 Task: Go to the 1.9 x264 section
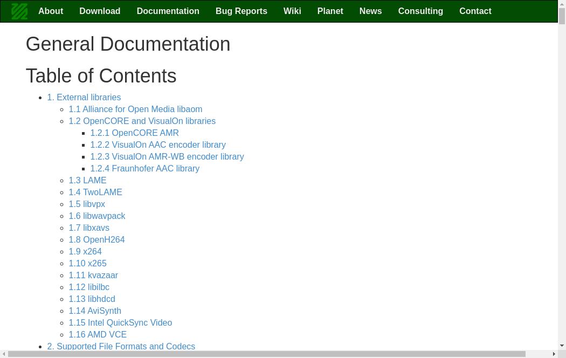(x=85, y=252)
